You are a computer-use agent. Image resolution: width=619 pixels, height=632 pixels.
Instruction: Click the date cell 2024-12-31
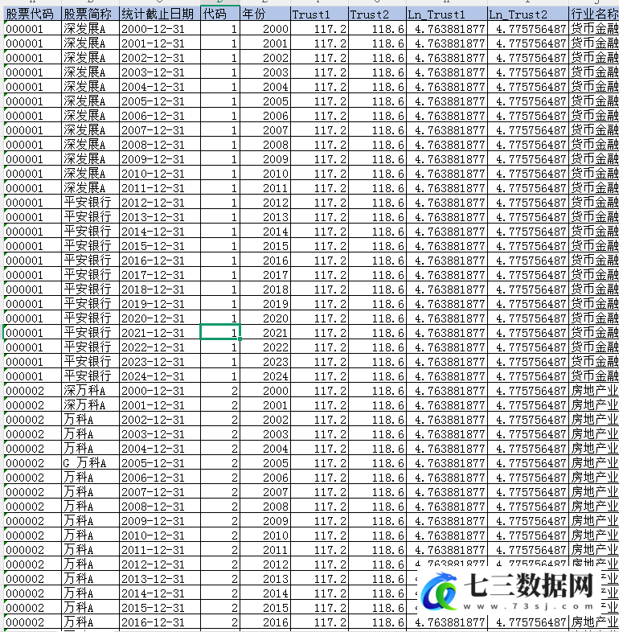tap(160, 376)
